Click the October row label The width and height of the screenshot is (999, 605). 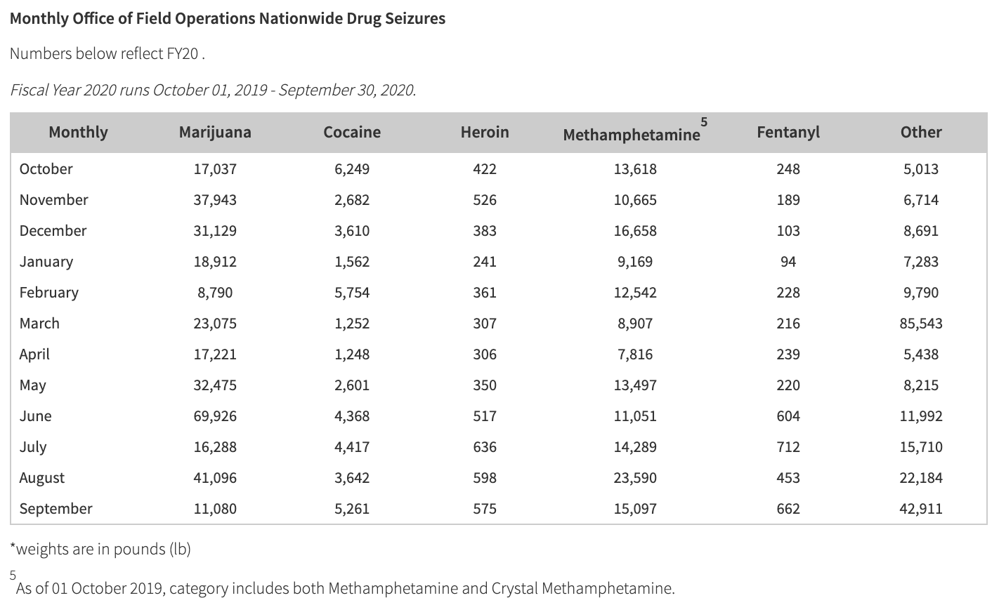click(46, 169)
